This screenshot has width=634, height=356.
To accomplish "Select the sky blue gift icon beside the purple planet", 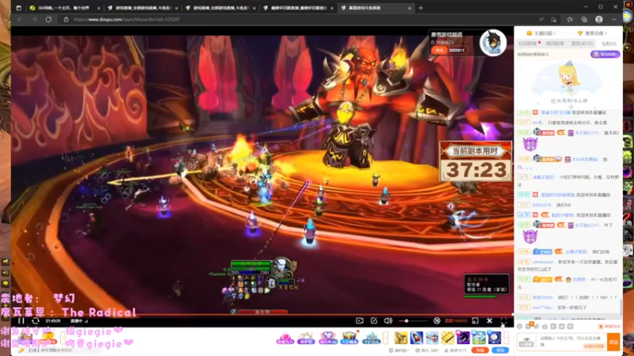I will pos(479,338).
